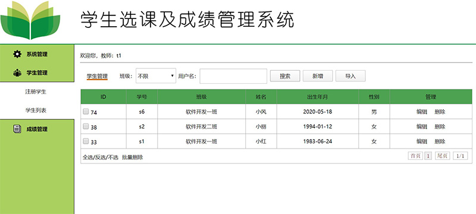Click the document icon beside 成绩管理
Screen dimensions: 476x214
(17, 129)
